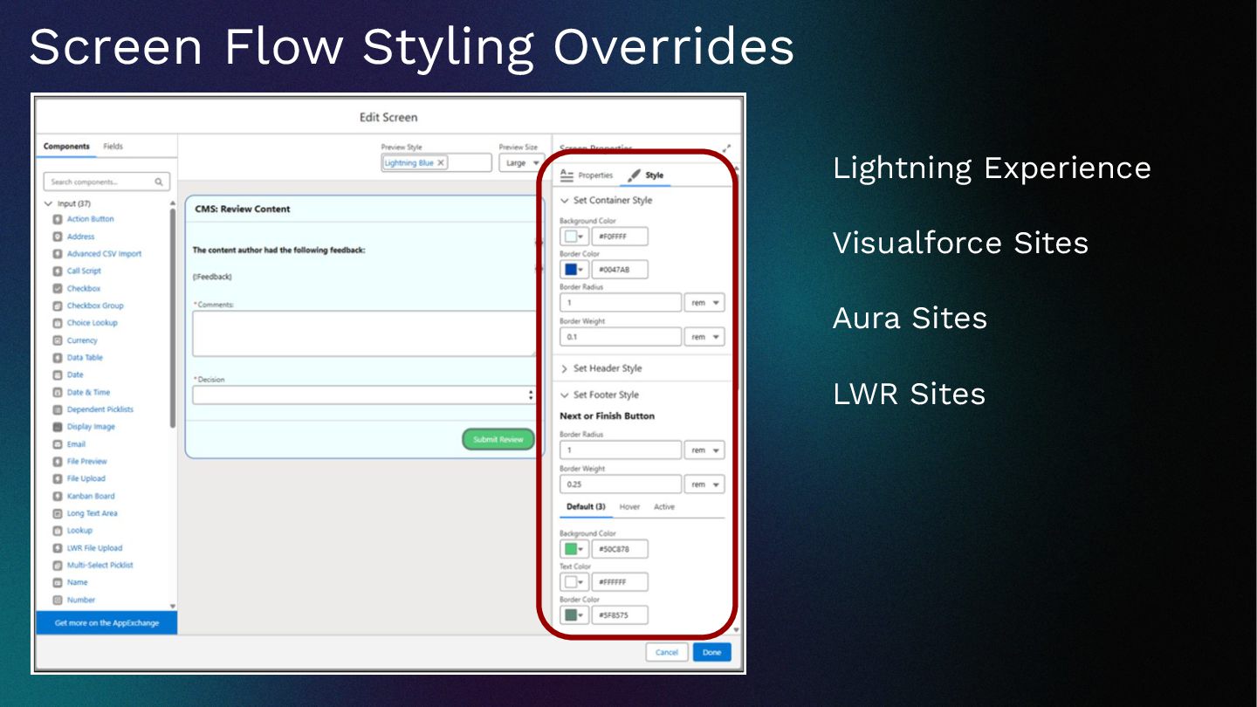
Task: Click the Advanced CSV Import label
Action: (x=104, y=254)
